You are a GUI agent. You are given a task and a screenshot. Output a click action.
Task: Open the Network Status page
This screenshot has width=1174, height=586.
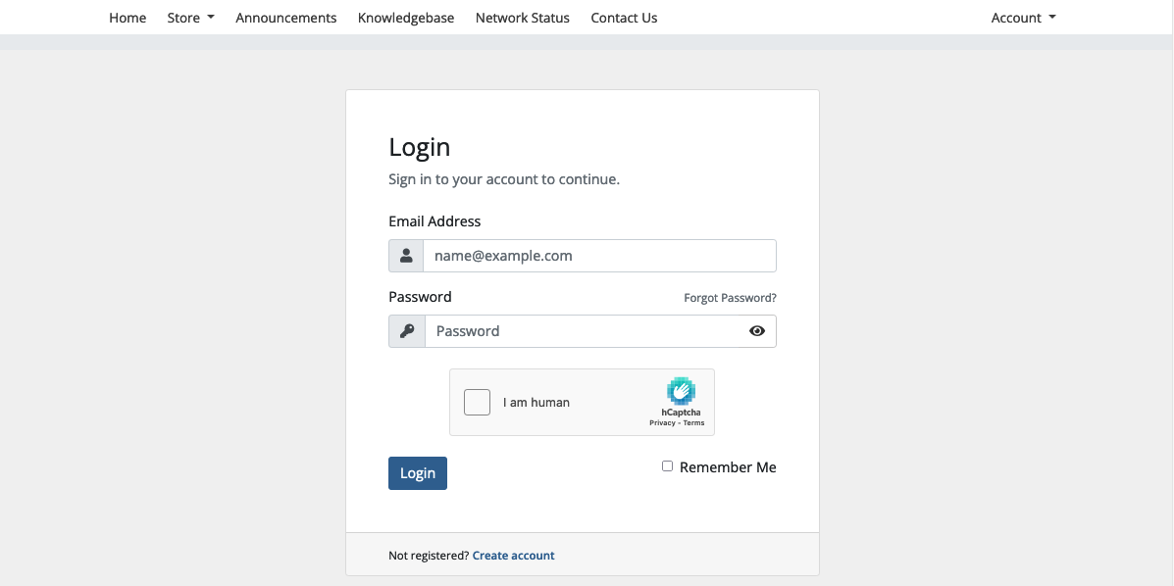point(522,17)
